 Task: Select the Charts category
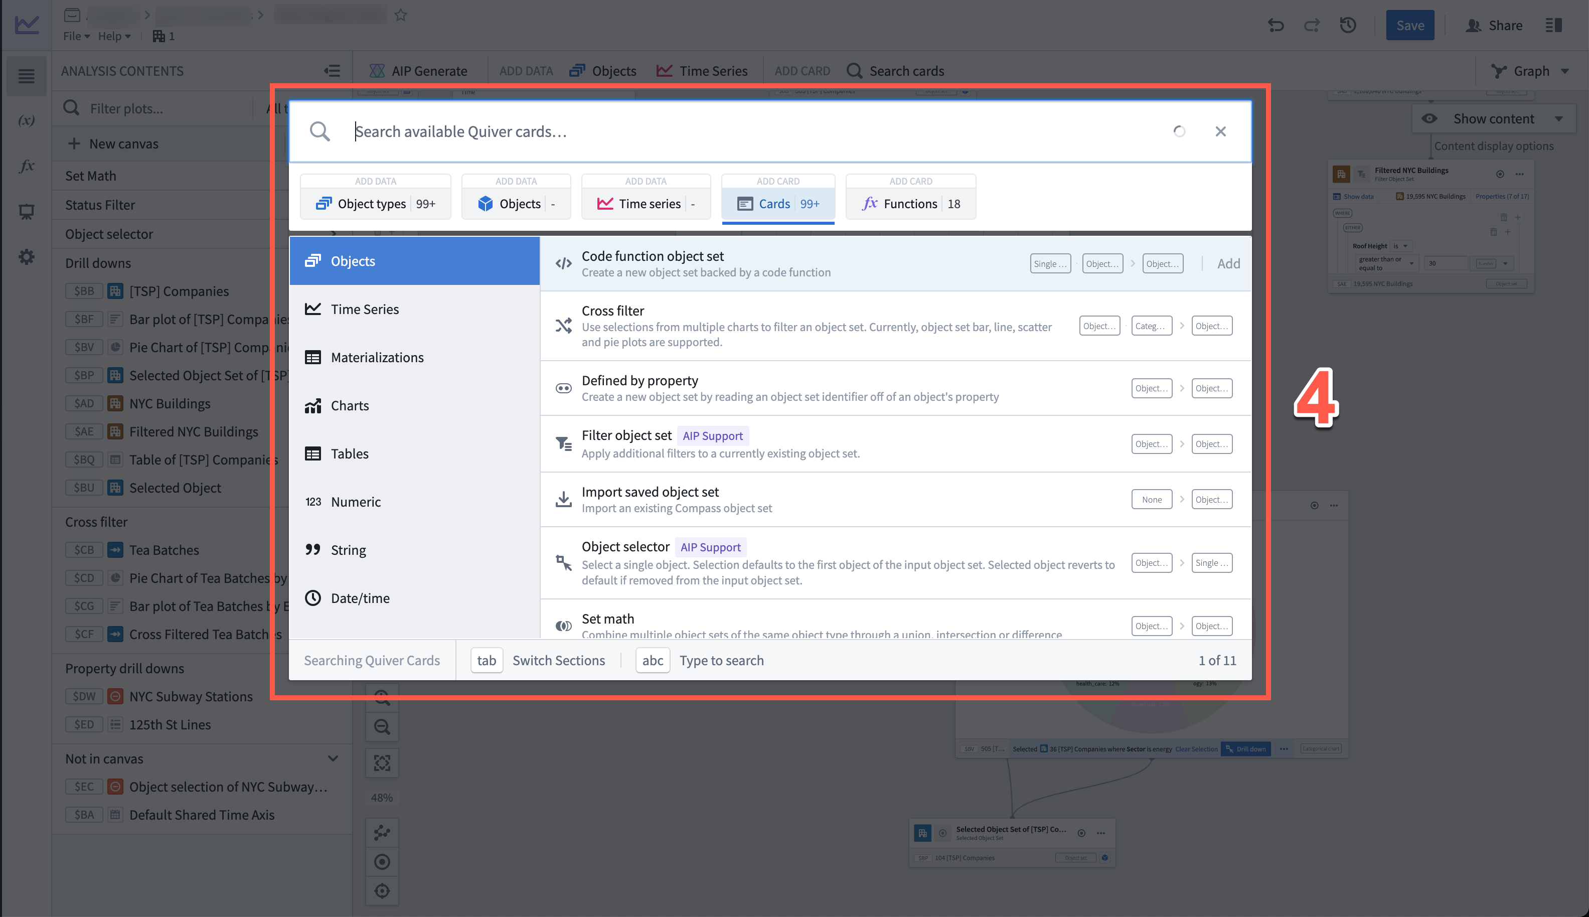pos(414,406)
